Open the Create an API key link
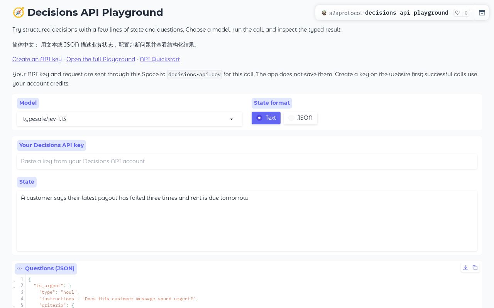Screen dimensions: 494x308 pyautogui.click(x=37, y=59)
